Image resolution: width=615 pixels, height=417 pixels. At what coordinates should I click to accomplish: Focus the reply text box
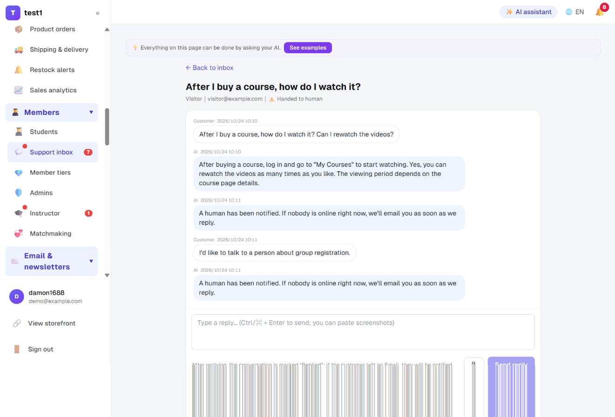coord(363,332)
